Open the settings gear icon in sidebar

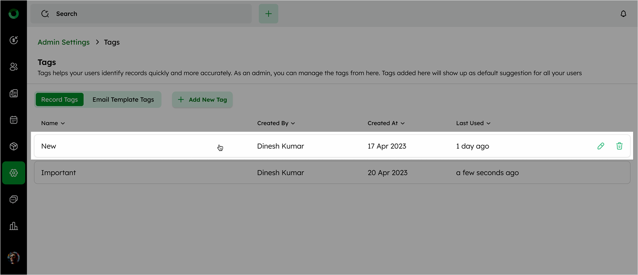pyautogui.click(x=14, y=173)
